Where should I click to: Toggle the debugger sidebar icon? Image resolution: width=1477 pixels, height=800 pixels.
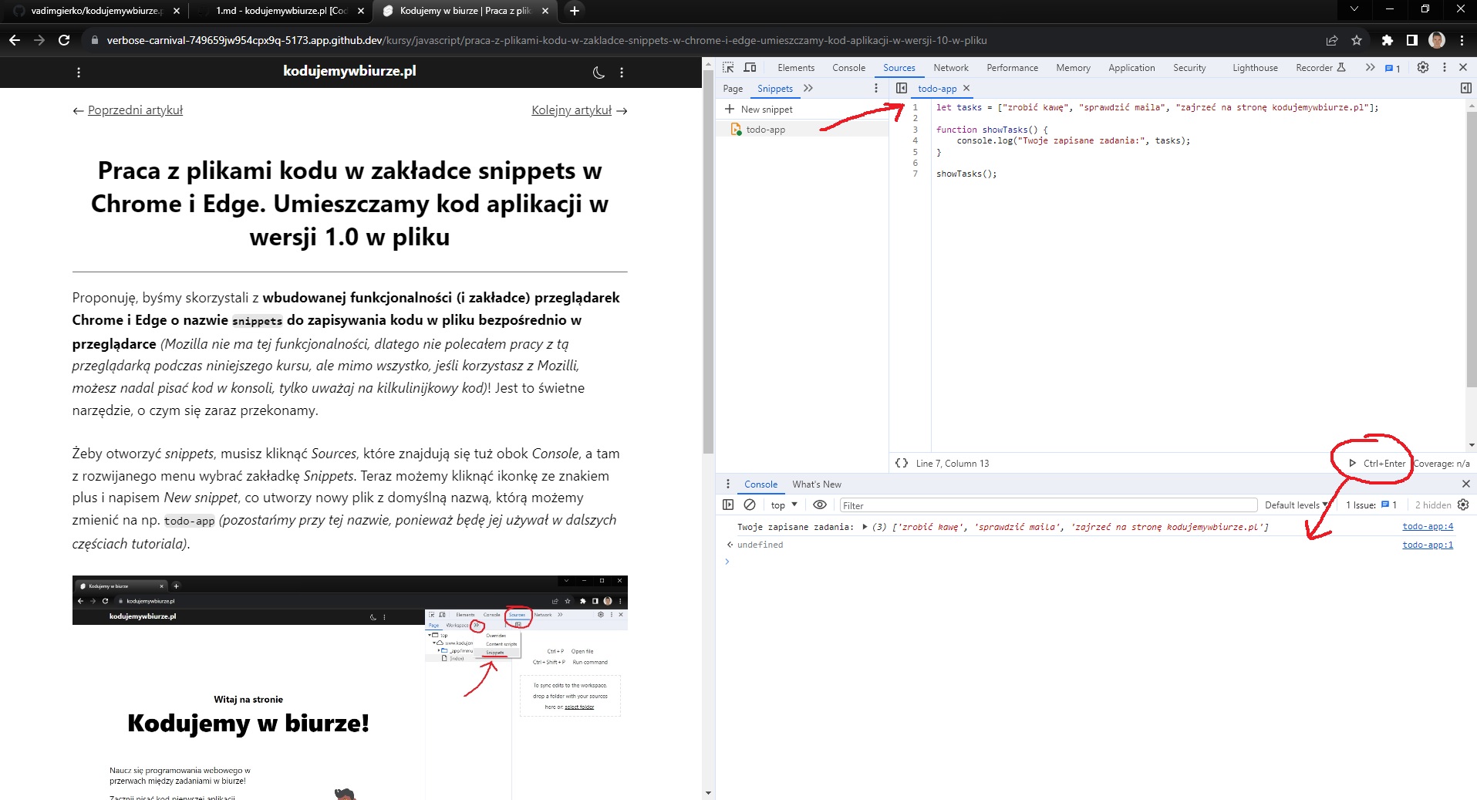pyautogui.click(x=1466, y=88)
